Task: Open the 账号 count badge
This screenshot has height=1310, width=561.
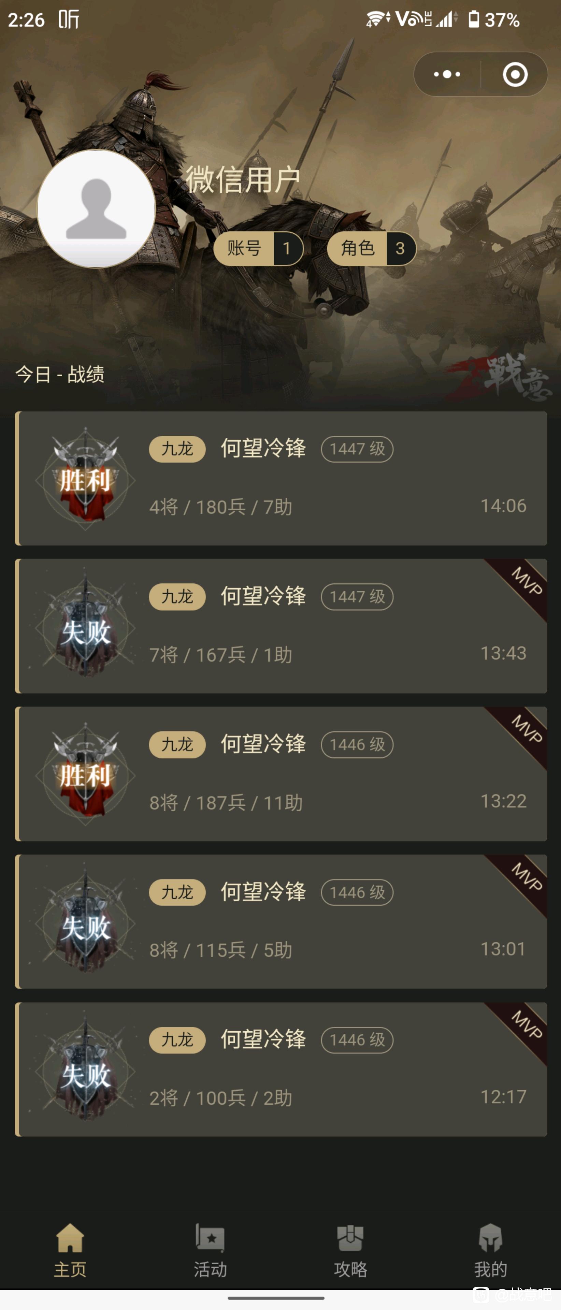Action: coord(258,248)
